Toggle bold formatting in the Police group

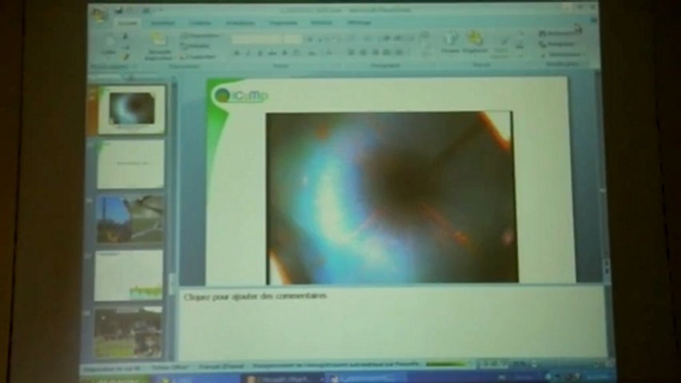point(237,53)
